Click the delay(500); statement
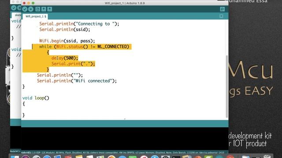The height and width of the screenshot is (158, 282). (65, 58)
